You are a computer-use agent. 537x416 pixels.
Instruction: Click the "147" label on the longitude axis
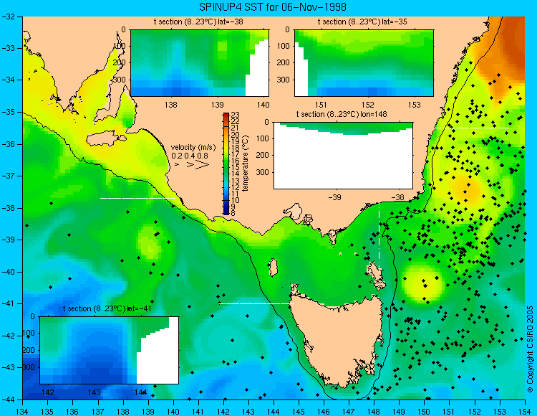click(x=349, y=412)
